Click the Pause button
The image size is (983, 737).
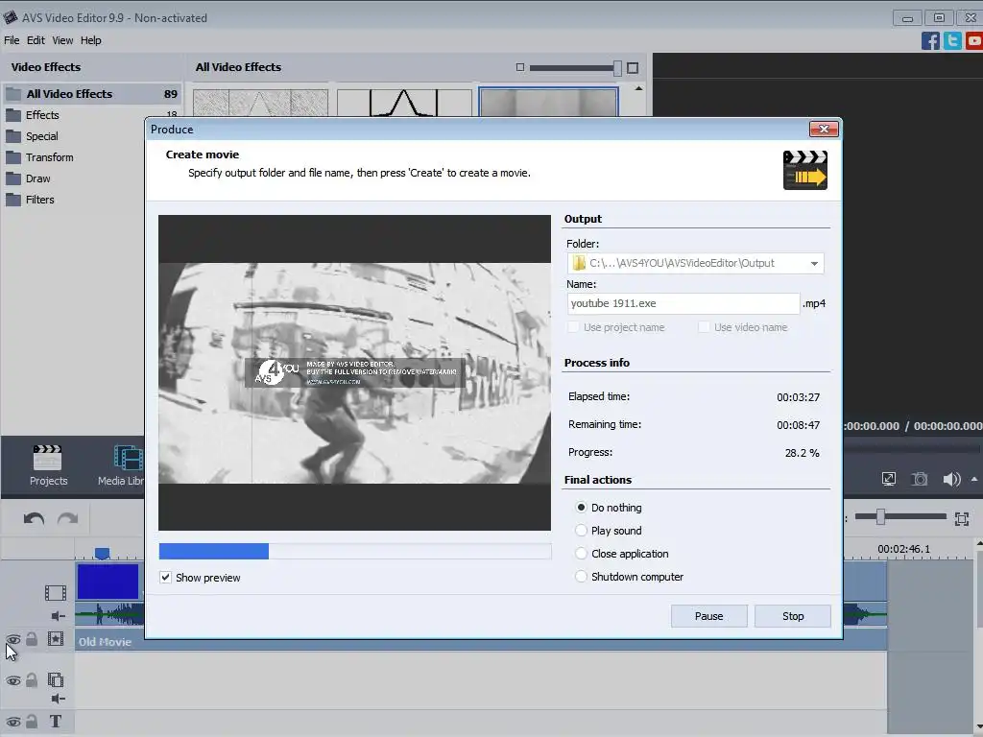709,616
